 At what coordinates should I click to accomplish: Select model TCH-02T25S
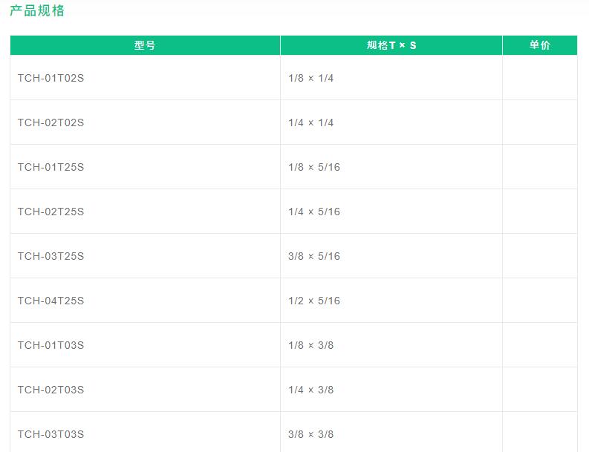pos(51,212)
